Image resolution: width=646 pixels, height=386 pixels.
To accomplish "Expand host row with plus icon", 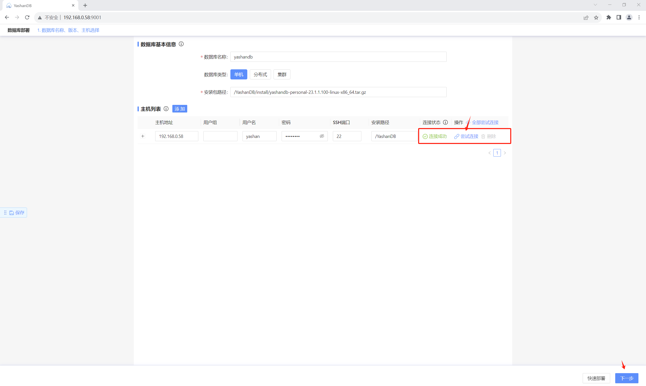I will tap(143, 136).
